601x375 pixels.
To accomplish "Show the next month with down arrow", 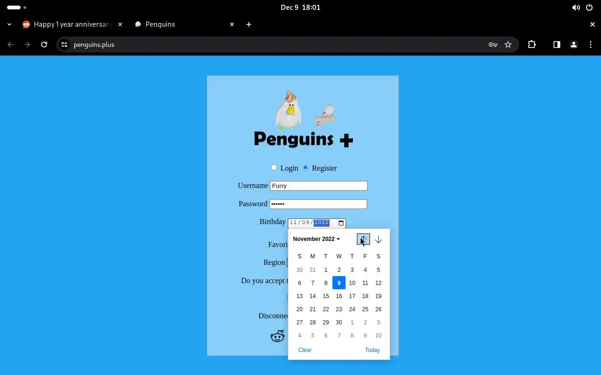I will 378,240.
